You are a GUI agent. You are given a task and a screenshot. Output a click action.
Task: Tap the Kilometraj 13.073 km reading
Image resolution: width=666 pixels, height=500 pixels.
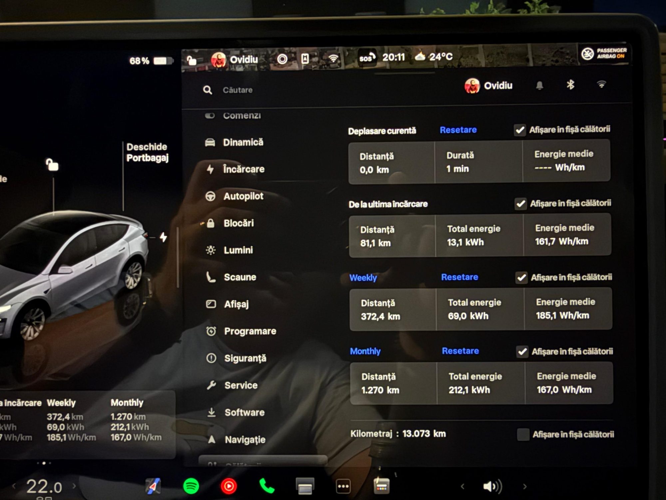pos(398,434)
